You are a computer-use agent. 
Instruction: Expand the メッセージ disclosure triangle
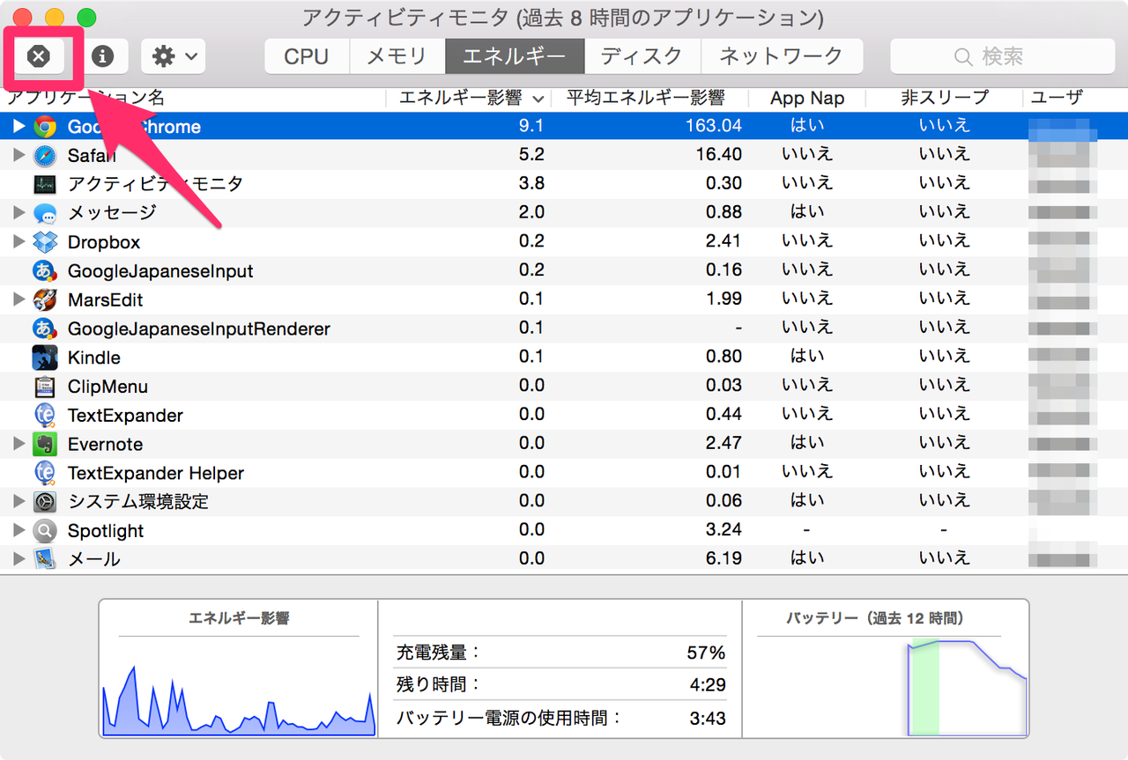pos(19,212)
